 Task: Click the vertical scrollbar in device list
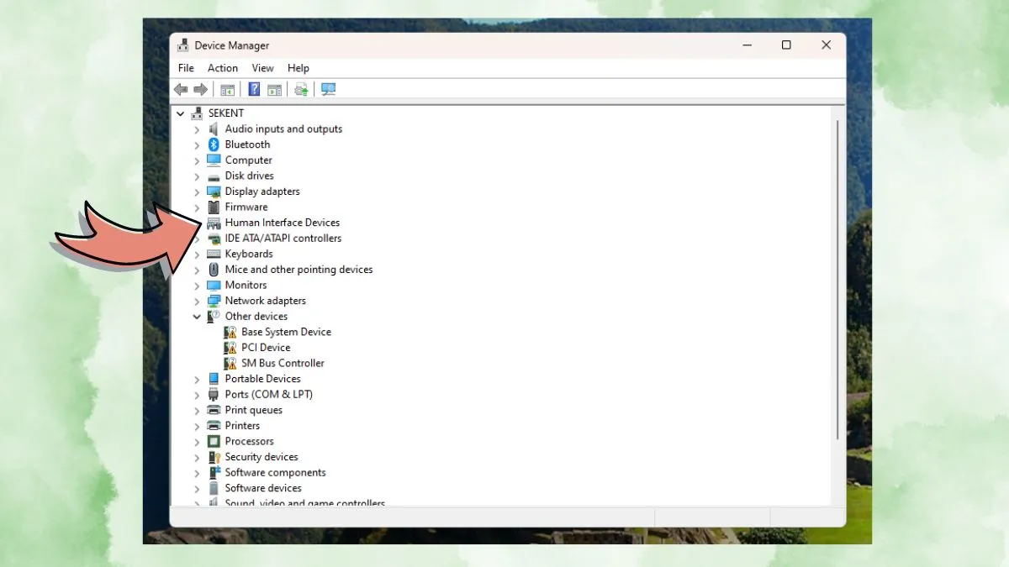(837, 277)
